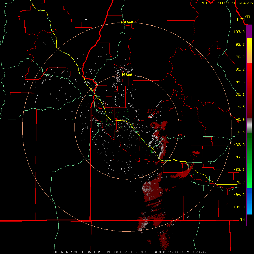Click the 92.3 velocity scale value
This screenshot has width=254, height=254.
tap(240, 44)
